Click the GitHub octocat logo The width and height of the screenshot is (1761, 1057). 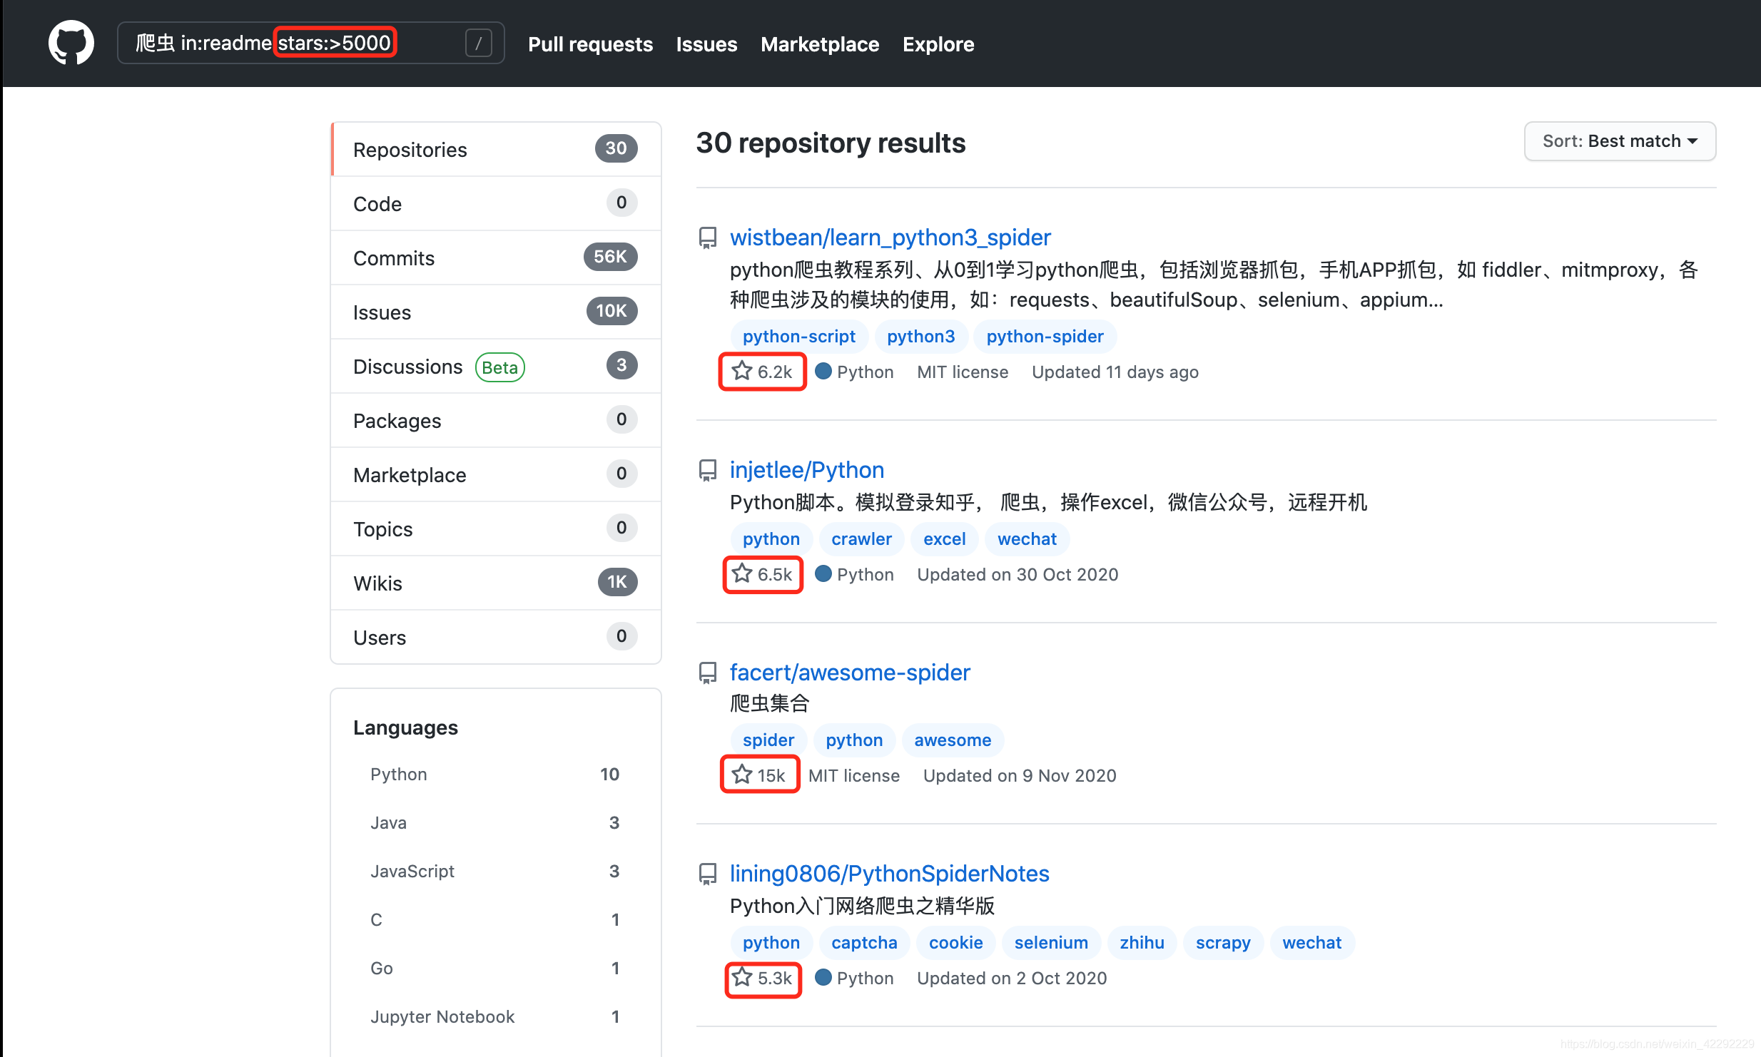71,43
